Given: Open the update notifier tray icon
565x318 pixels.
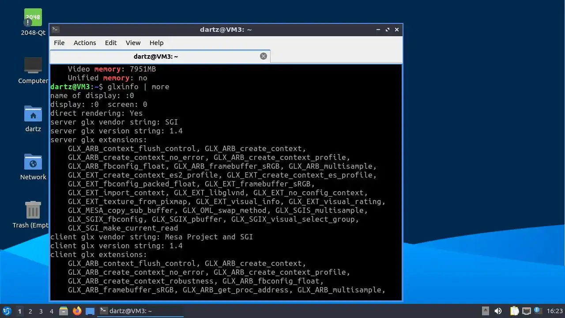Looking at the screenshot, I should [x=538, y=311].
